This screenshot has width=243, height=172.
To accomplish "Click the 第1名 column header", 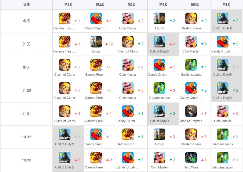I will click(x=68, y=5).
